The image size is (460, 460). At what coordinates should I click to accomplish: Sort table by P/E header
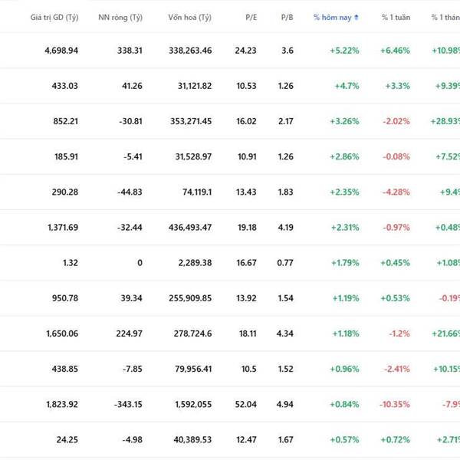tap(251, 17)
